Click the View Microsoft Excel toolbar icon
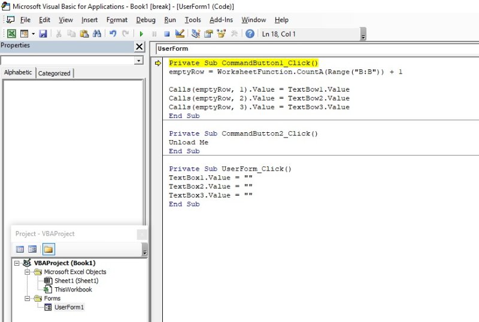 coord(11,34)
